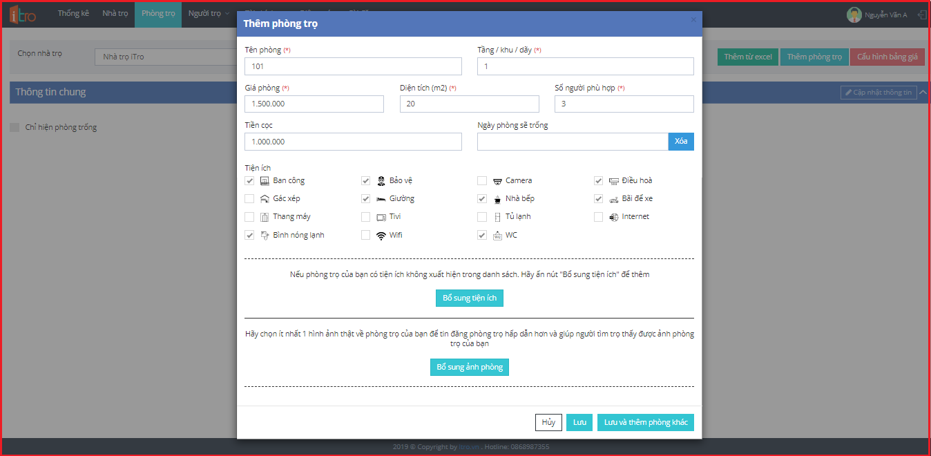Click the iTro logo icon
The image size is (931, 456).
click(x=23, y=14)
